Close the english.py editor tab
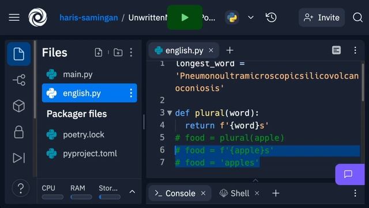 pos(211,50)
